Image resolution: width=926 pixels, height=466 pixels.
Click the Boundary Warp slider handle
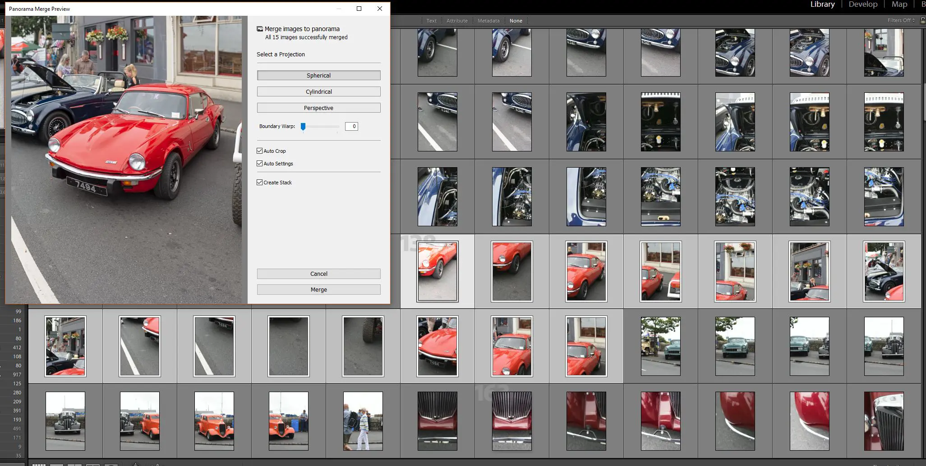click(x=303, y=127)
